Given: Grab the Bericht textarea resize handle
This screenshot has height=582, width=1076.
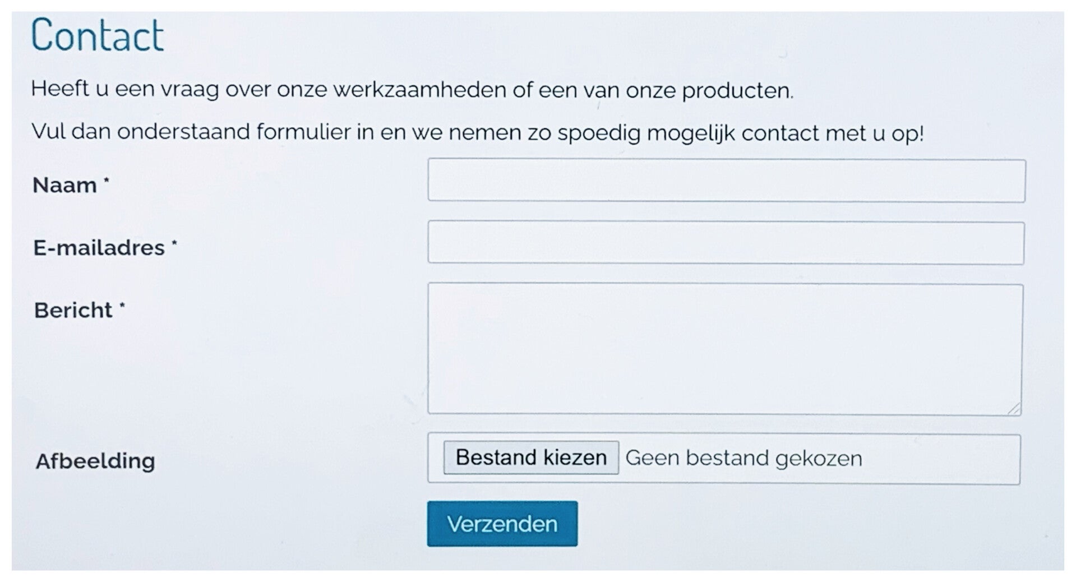Looking at the screenshot, I should point(1014,409).
